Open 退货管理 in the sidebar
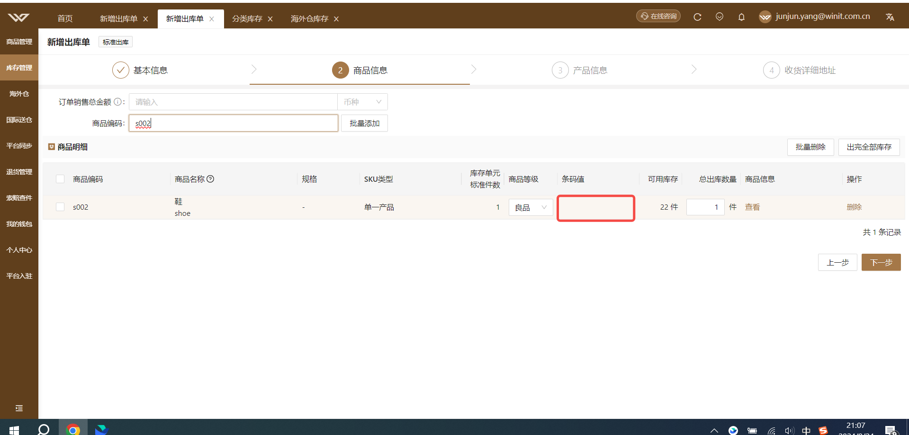This screenshot has width=909, height=435. coord(19,172)
